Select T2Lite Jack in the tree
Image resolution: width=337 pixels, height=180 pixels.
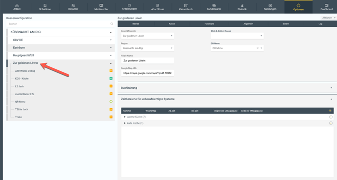[x=22, y=109]
